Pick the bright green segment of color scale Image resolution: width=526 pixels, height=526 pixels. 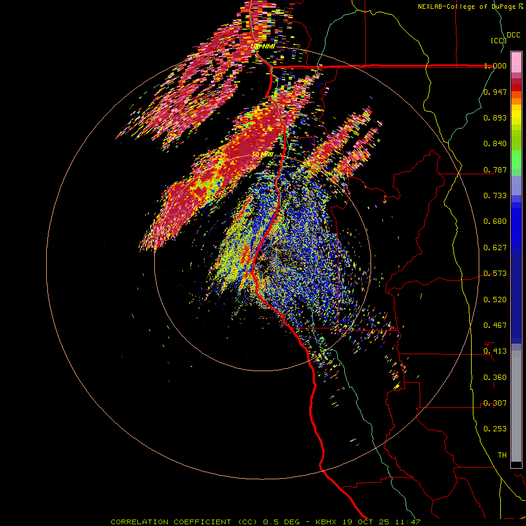pos(516,160)
